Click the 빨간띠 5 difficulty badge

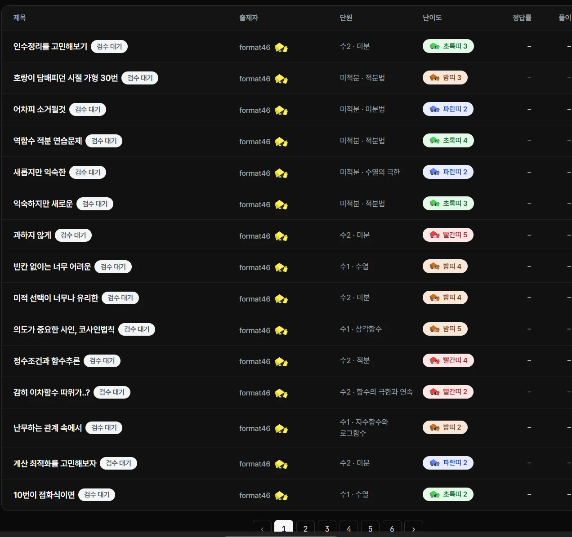pos(448,235)
